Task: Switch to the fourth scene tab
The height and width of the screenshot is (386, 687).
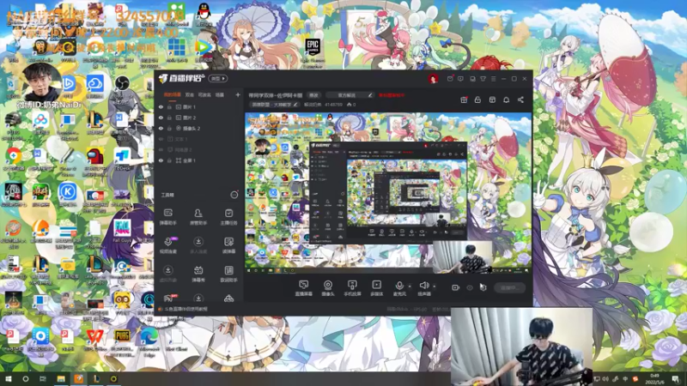Action: pyautogui.click(x=220, y=94)
